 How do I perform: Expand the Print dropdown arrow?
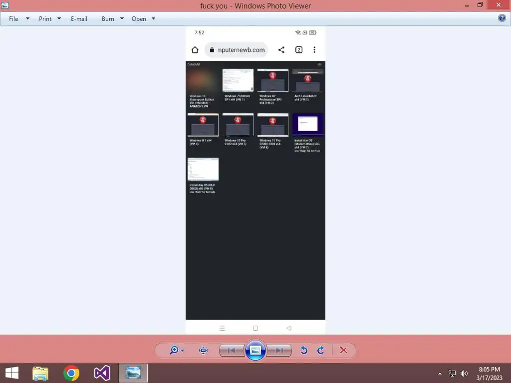tap(59, 18)
